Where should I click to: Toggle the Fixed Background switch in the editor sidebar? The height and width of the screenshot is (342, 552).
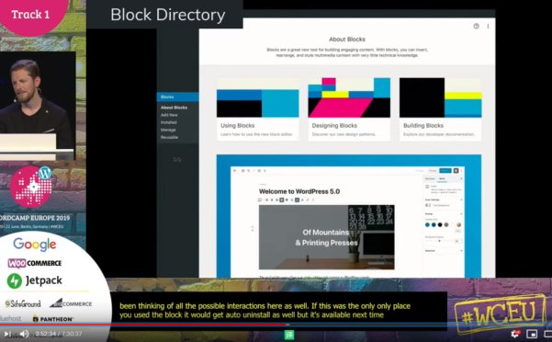pyautogui.click(x=428, y=205)
